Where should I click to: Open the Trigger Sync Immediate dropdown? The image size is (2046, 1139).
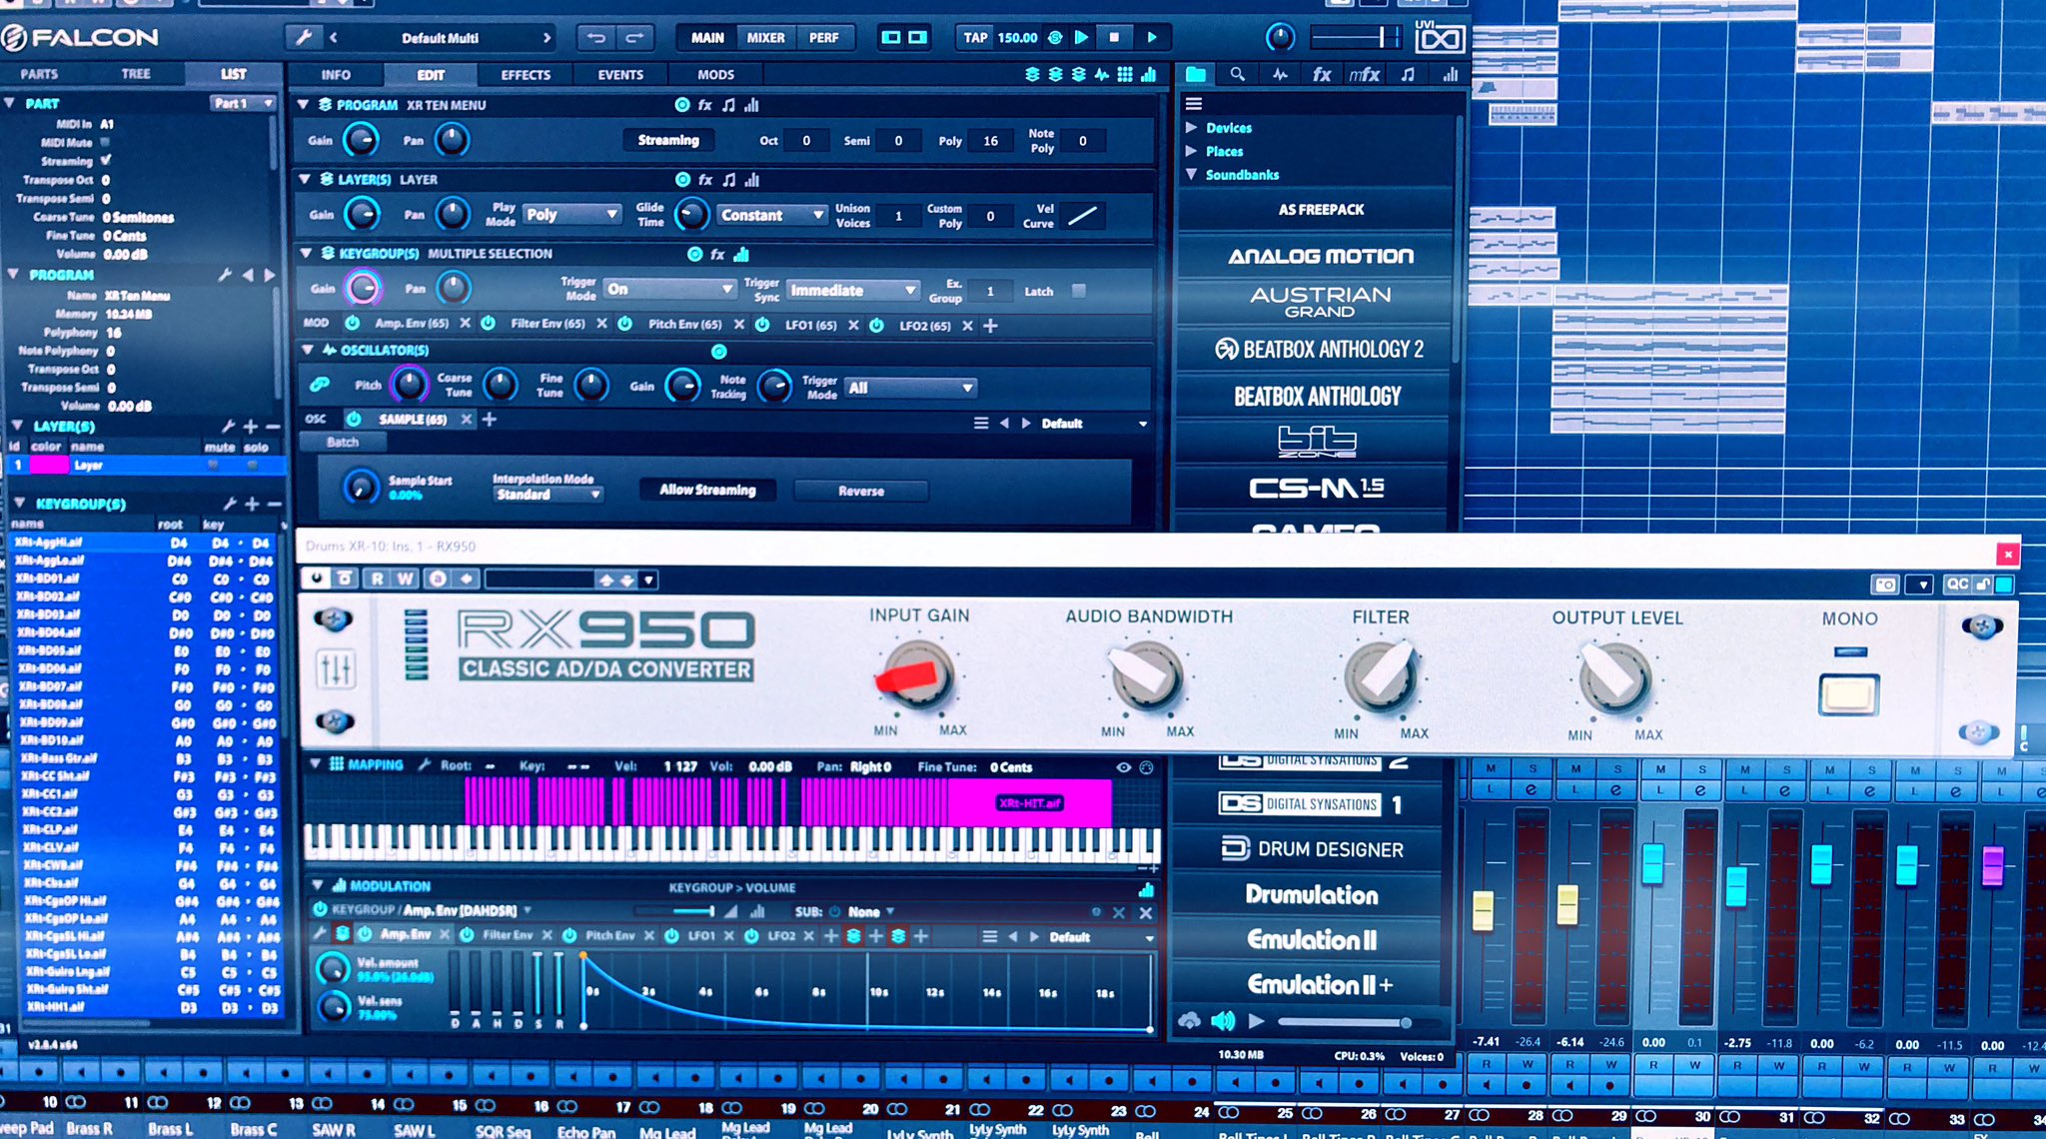[x=853, y=291]
